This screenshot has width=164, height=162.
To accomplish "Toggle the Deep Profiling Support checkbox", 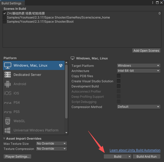I will pyautogui.click(x=119, y=96).
